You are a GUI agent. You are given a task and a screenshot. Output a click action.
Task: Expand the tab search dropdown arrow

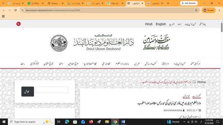pyautogui.click(x=3, y=3)
